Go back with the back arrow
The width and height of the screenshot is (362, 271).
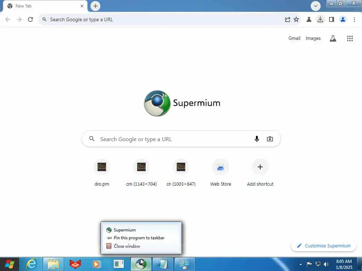(8, 20)
